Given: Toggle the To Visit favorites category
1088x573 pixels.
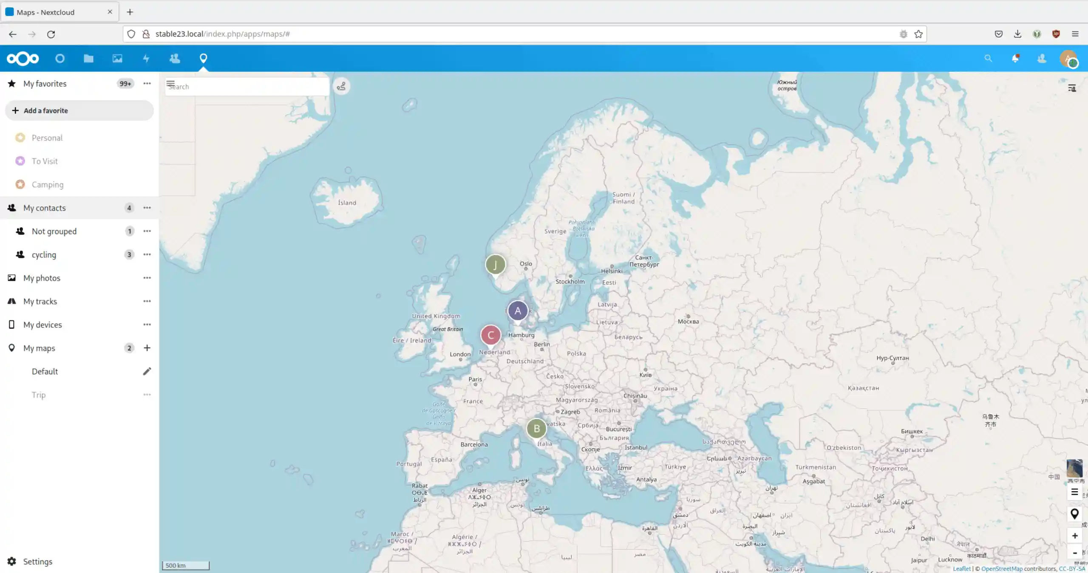Looking at the screenshot, I should (x=45, y=161).
